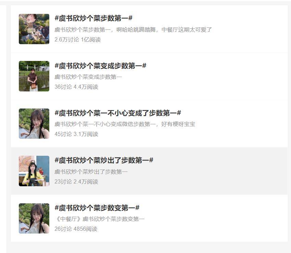Click description ending with 好有梗呀宝宝
Viewport: 291px width, 253px height.
click(125, 124)
